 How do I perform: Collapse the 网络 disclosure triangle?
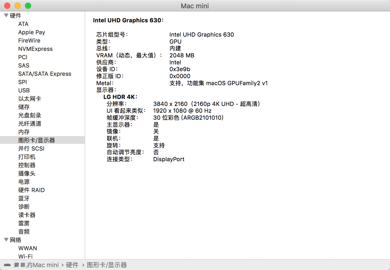click(6, 240)
